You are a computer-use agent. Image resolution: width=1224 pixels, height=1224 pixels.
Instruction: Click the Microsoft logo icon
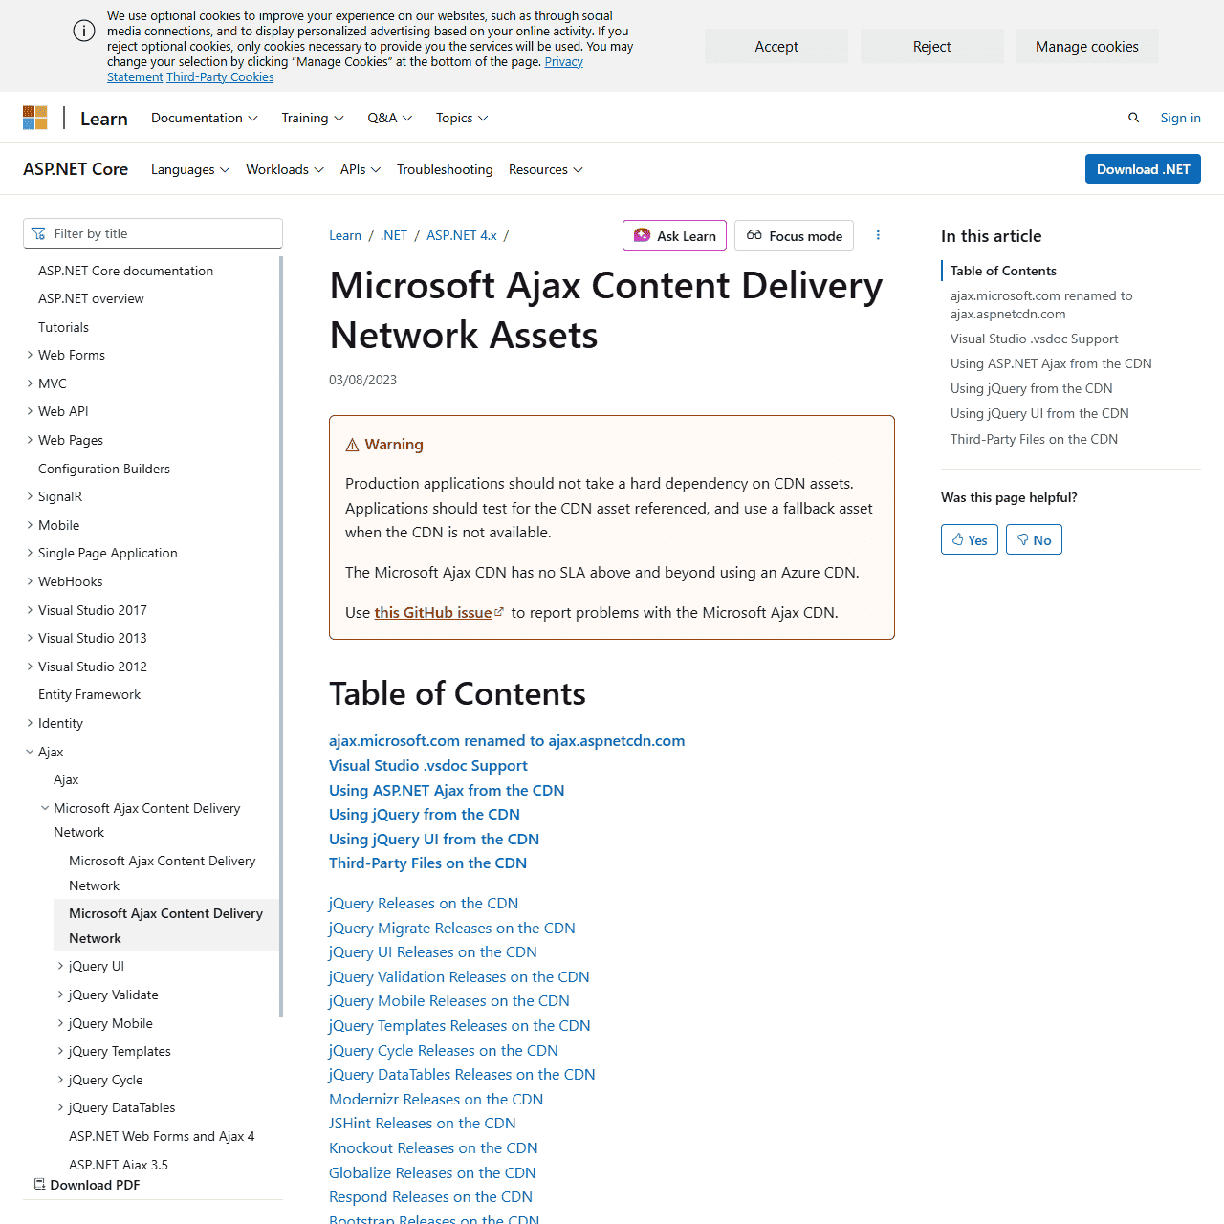click(x=34, y=117)
